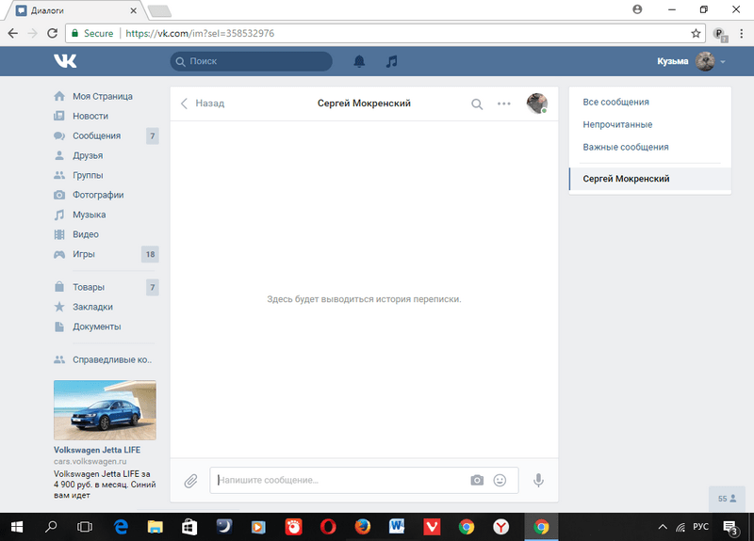
Task: Go back with the Назад button
Action: pyautogui.click(x=203, y=103)
